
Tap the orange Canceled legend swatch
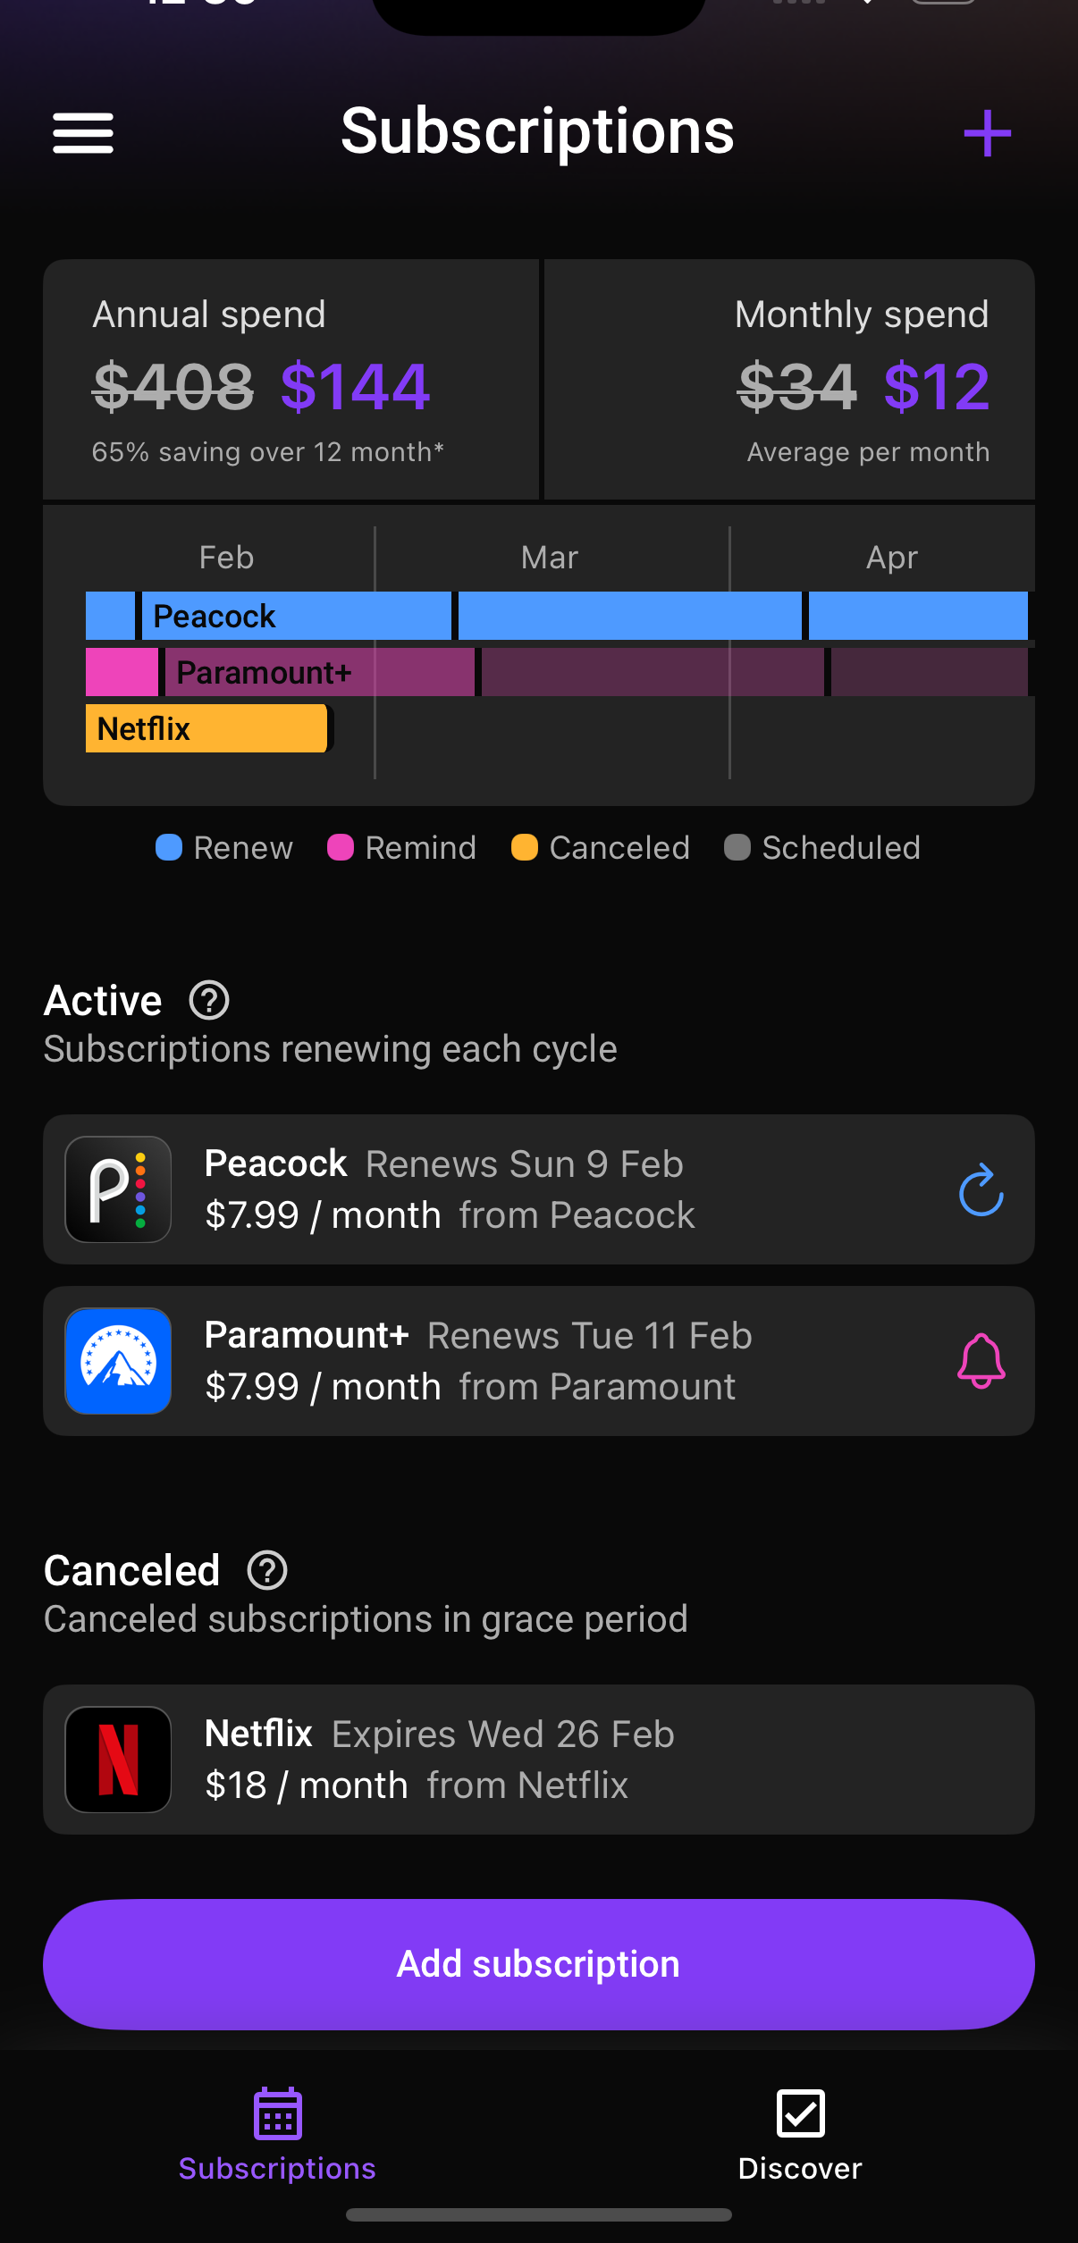(525, 847)
